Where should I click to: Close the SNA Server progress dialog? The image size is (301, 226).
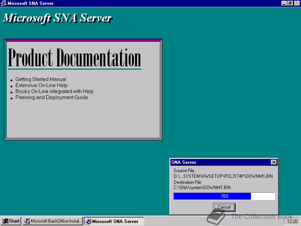tap(274, 162)
